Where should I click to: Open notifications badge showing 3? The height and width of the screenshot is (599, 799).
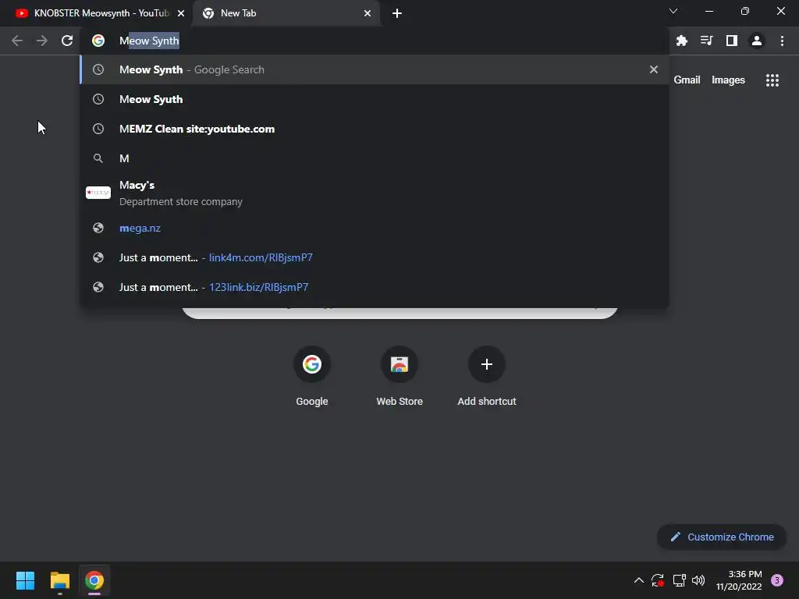tap(777, 580)
